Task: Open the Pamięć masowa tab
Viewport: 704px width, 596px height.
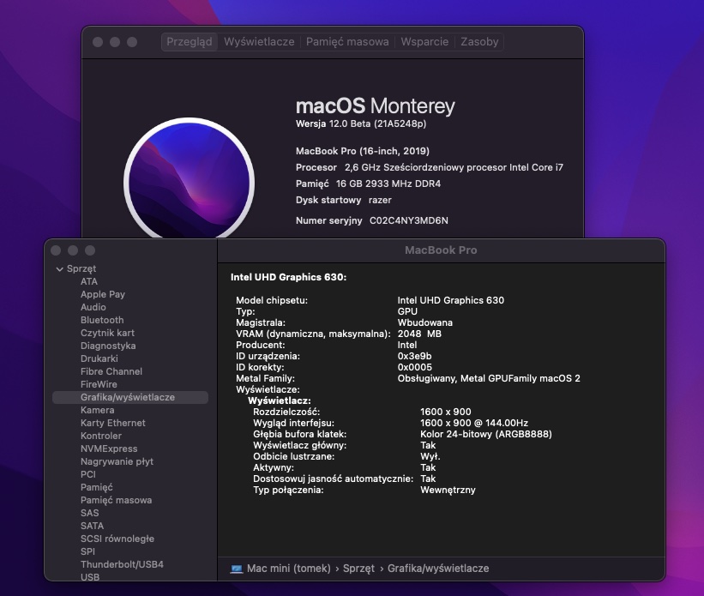Action: (x=347, y=42)
